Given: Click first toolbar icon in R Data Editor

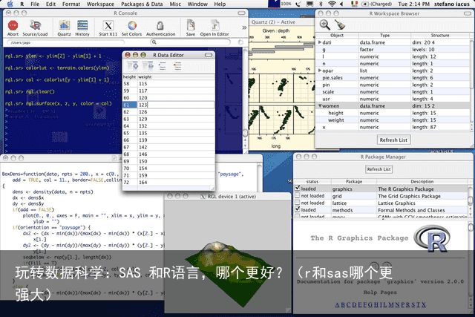Looking at the screenshot, I should click(133, 66).
